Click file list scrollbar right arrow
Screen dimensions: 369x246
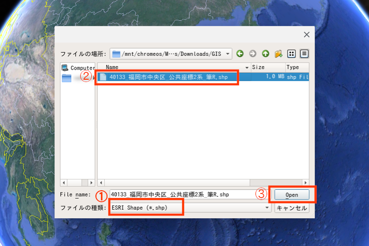tap(305, 182)
